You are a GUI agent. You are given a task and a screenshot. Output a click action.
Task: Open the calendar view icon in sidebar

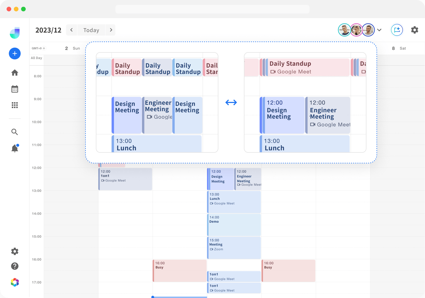coord(15,89)
